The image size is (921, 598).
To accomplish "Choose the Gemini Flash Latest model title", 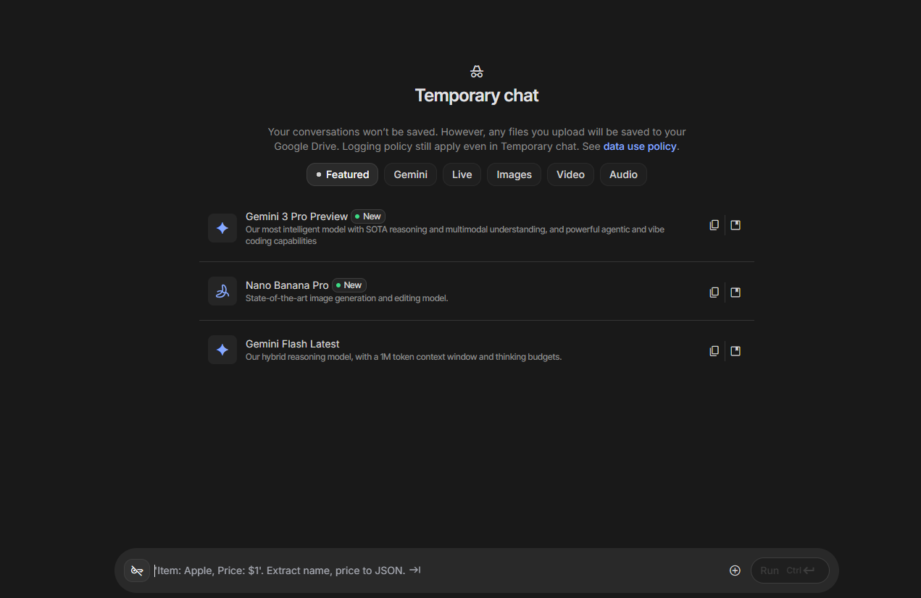I will 292,344.
